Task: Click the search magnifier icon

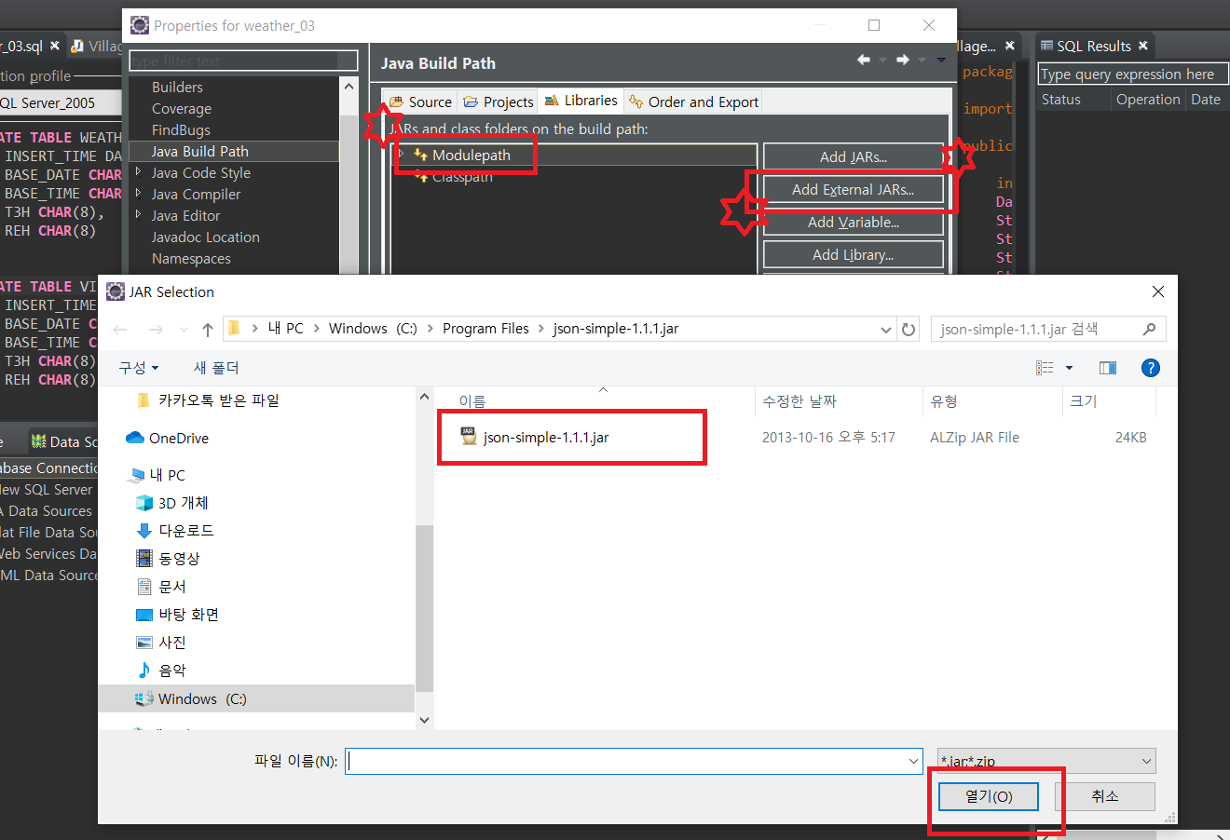Action: pyautogui.click(x=1149, y=329)
